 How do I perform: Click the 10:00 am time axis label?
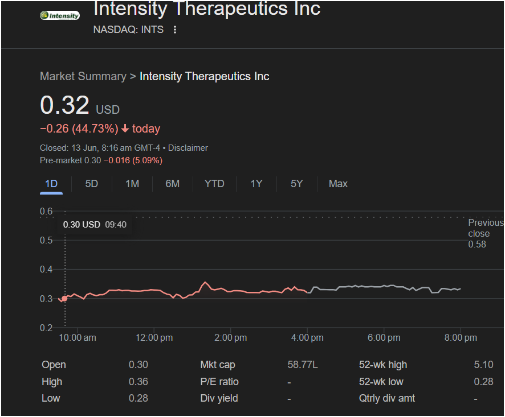78,337
